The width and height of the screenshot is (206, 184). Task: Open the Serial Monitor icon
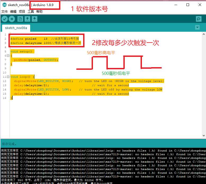click(199, 19)
